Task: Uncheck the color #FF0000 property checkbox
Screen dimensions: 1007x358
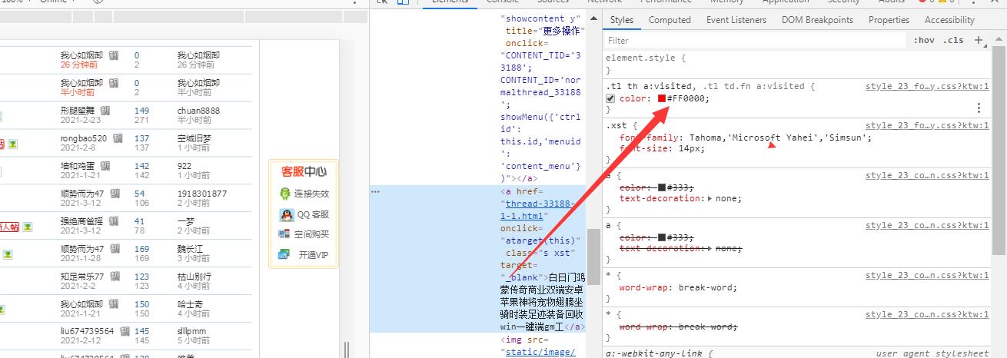Action: coord(610,99)
